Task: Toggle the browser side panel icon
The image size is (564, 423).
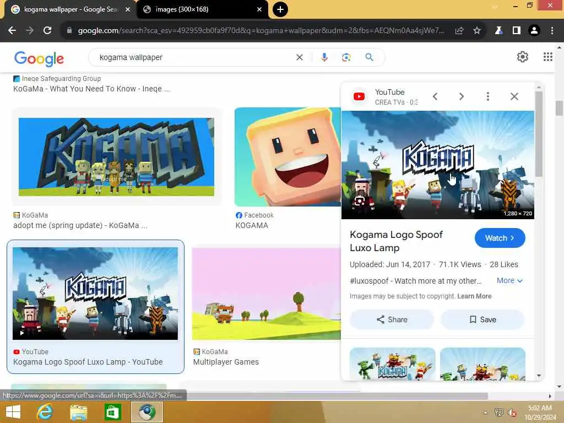Action: point(517,31)
